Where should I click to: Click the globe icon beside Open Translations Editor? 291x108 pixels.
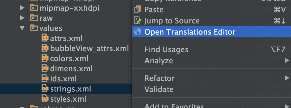point(138,32)
